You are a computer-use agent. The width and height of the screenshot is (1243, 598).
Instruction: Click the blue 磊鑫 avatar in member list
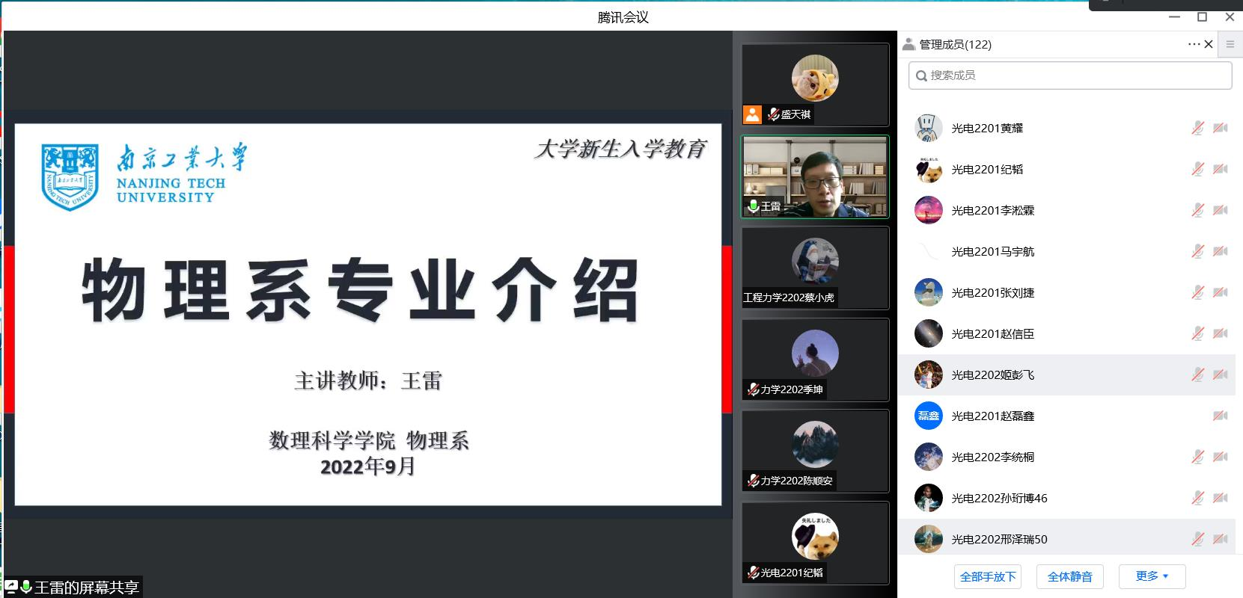point(928,416)
